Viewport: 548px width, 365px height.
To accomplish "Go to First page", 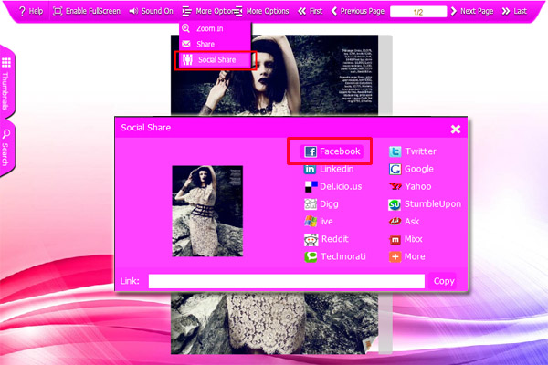I will (310, 11).
